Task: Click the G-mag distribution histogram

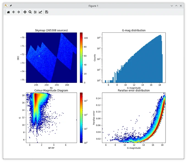Action: tap(134, 57)
